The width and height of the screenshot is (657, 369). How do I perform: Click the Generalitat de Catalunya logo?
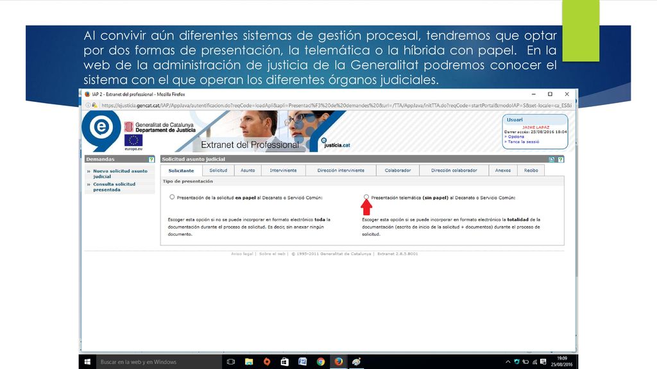160,127
